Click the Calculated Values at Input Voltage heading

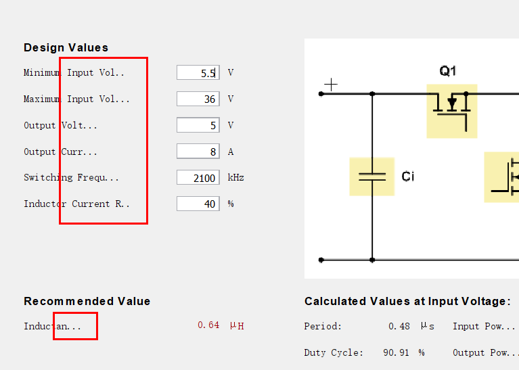coord(407,302)
